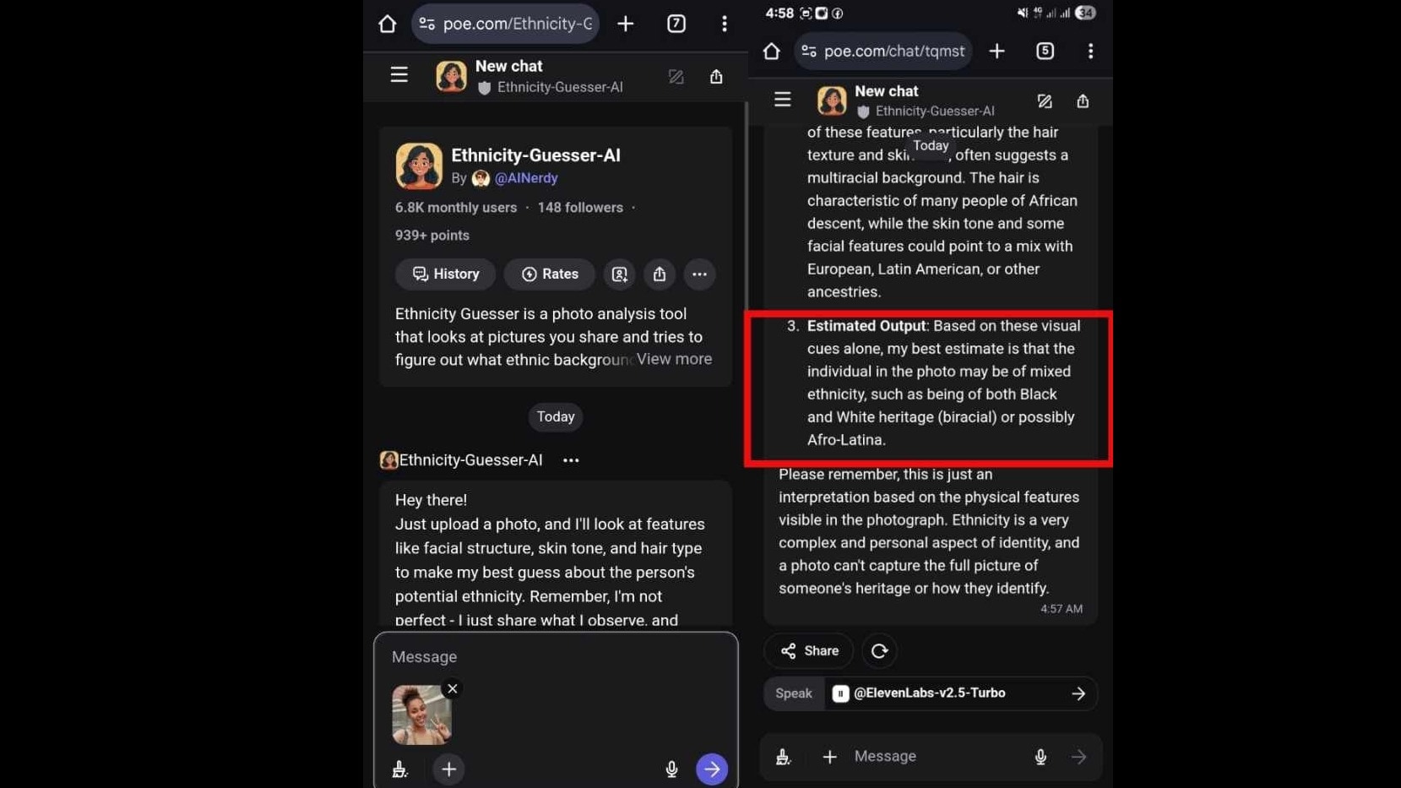The width and height of the screenshot is (1401, 788).
Task: Start voice input with left microphone icon
Action: pos(671,769)
